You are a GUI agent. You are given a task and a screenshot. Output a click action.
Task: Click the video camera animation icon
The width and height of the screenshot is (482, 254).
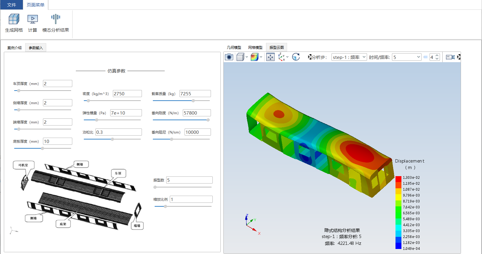click(450, 57)
